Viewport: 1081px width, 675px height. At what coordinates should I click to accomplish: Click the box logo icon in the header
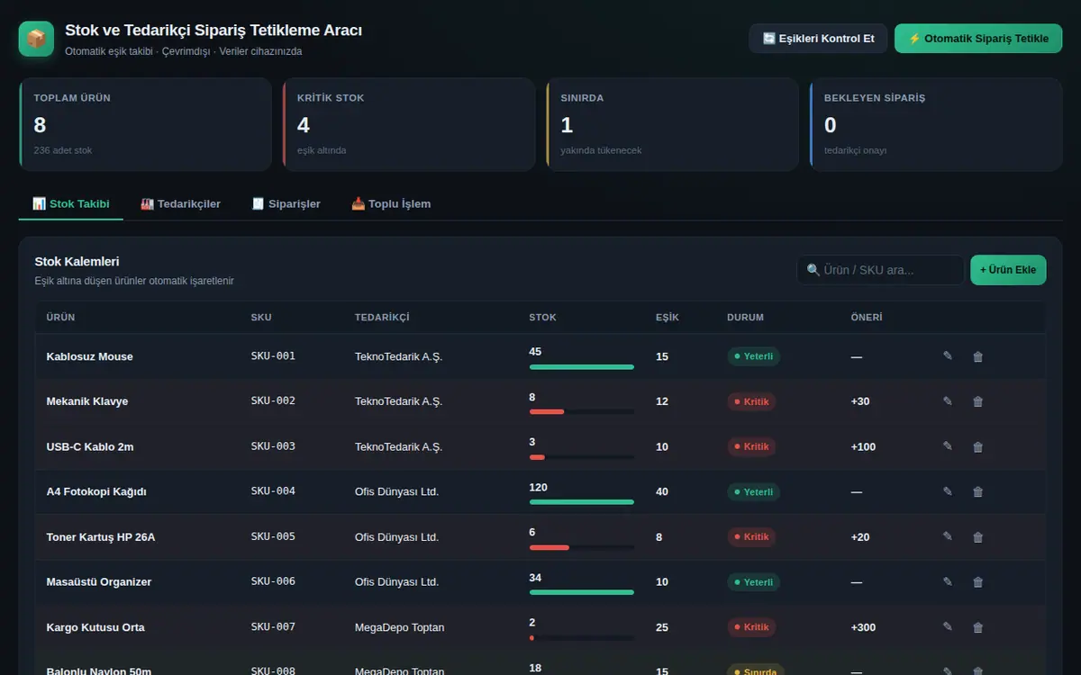coord(37,39)
